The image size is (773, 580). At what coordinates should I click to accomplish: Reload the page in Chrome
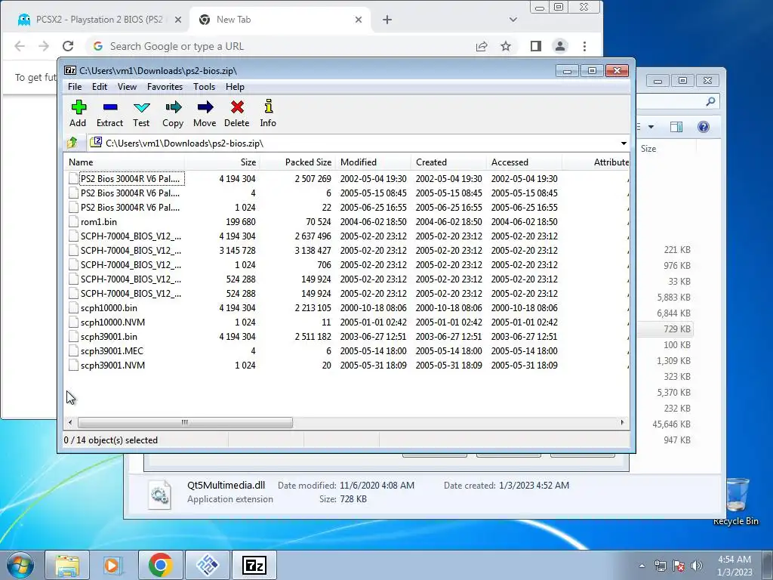tap(68, 46)
